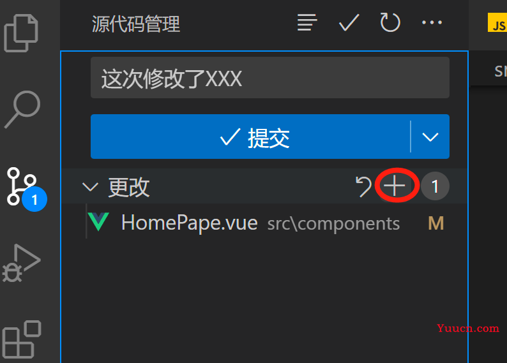Expand the commit button dropdown arrow
The height and width of the screenshot is (363, 507).
(430, 137)
